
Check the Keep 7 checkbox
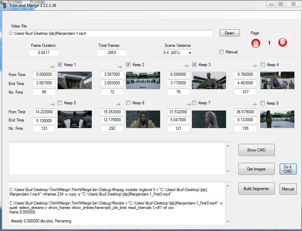(x=194, y=103)
